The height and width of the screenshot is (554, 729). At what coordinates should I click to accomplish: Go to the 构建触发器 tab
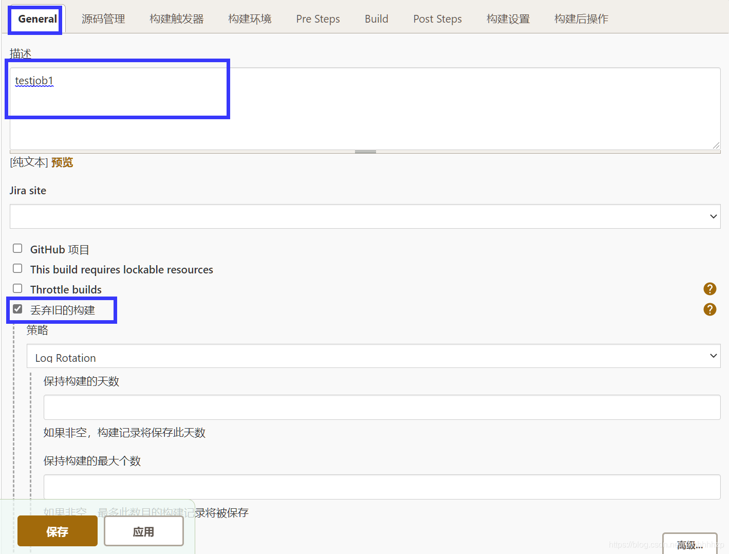[x=177, y=19]
